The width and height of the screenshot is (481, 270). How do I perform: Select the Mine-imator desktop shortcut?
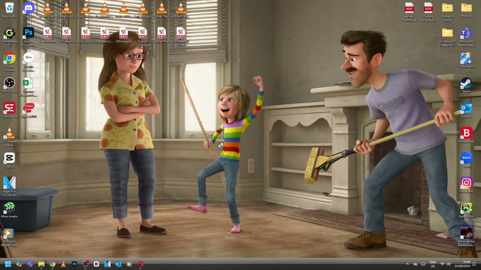pyautogui.click(x=9, y=210)
